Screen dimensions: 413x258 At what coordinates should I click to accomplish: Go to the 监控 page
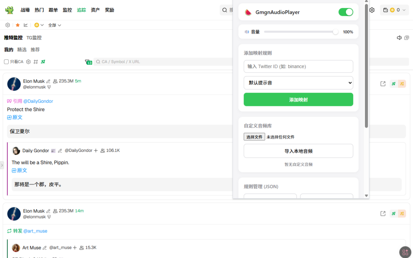pos(67,10)
